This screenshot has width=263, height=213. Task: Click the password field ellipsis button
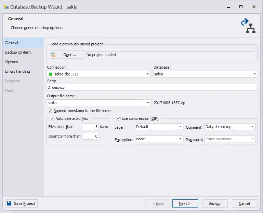pos(252,139)
